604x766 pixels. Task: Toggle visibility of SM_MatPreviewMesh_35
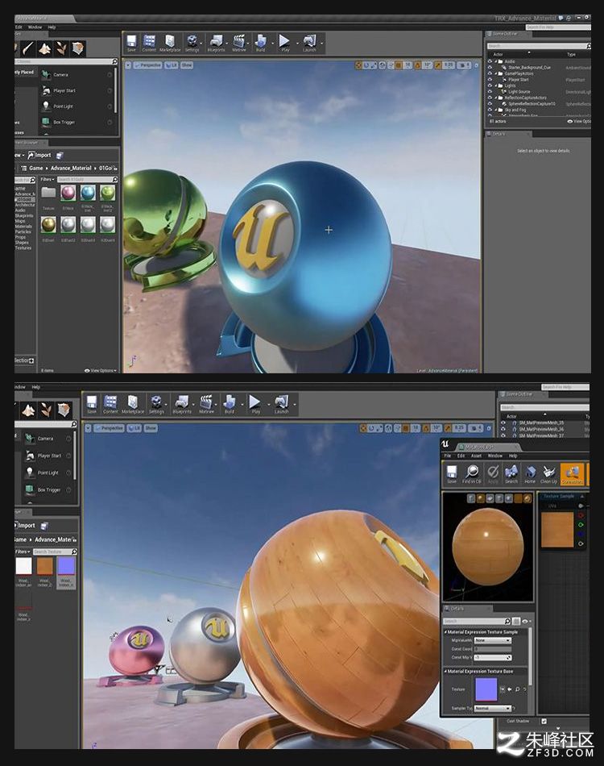[503, 423]
